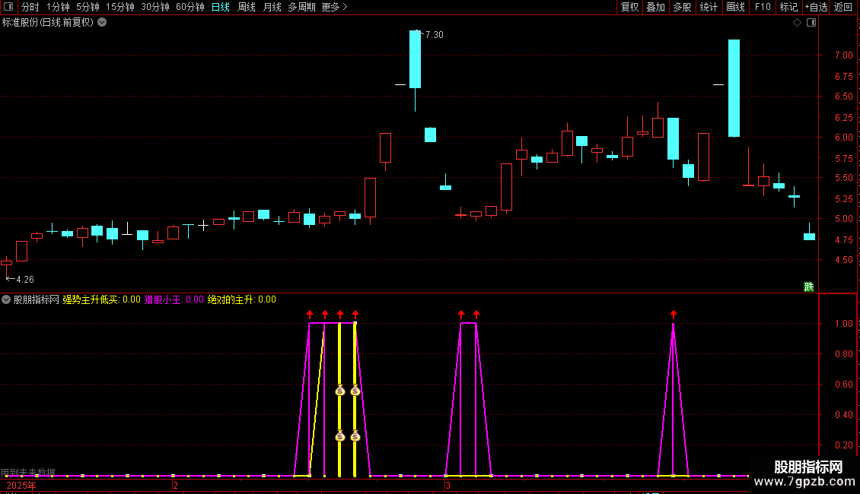Open the indicator dropdown before 股朋指标网
This screenshot has width=860, height=494.
pos(6,299)
